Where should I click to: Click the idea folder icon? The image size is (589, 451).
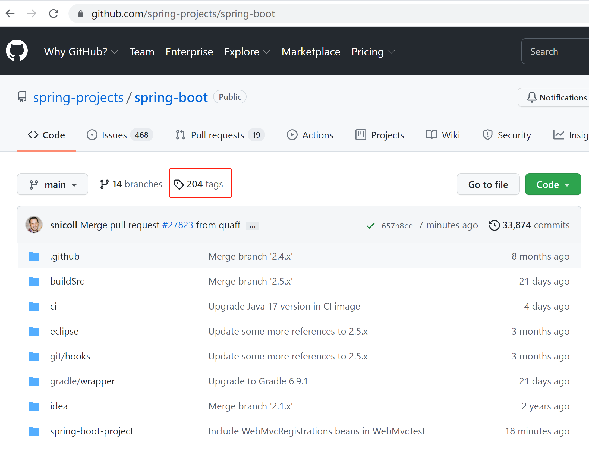[34, 406]
